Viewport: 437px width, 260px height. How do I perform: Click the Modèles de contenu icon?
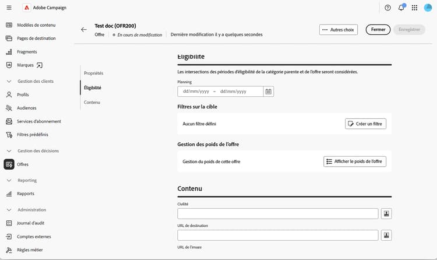(9, 25)
